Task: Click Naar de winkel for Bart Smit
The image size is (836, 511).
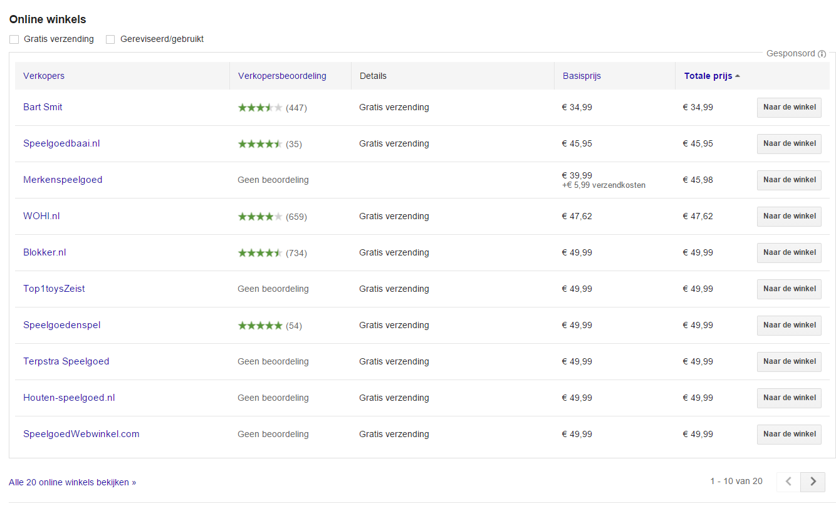Action: pyautogui.click(x=789, y=107)
